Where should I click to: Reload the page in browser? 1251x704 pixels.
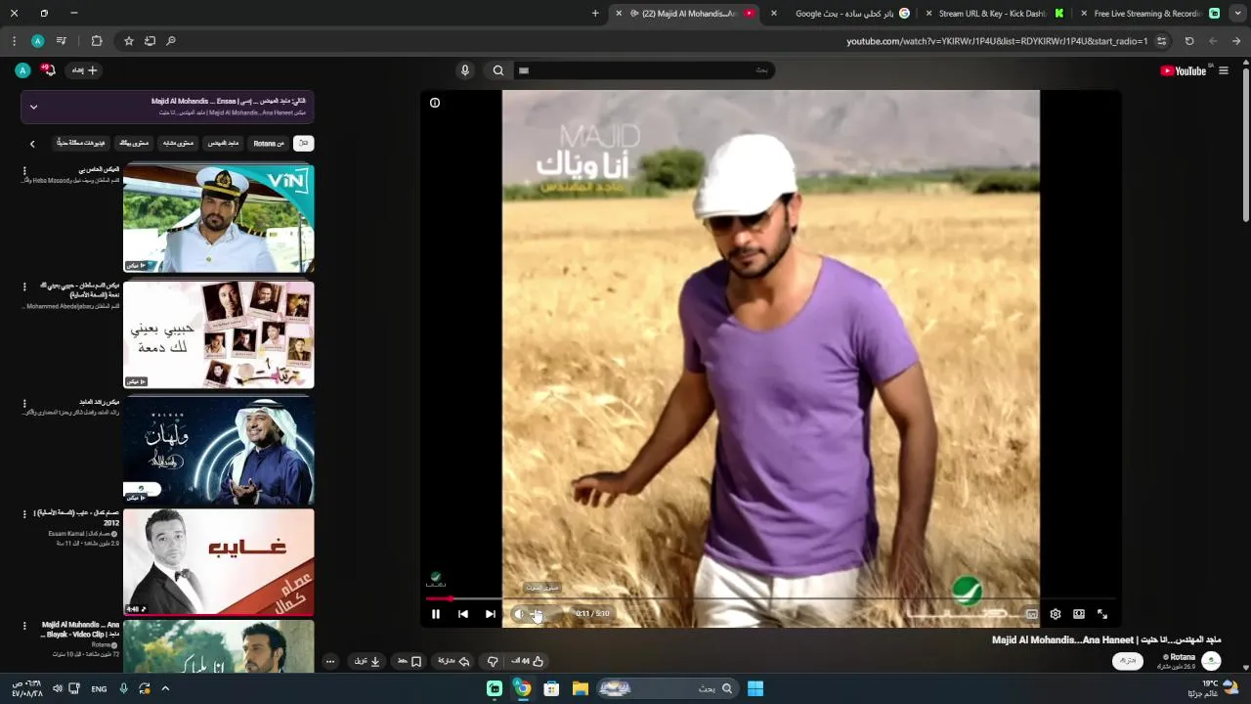(1189, 41)
